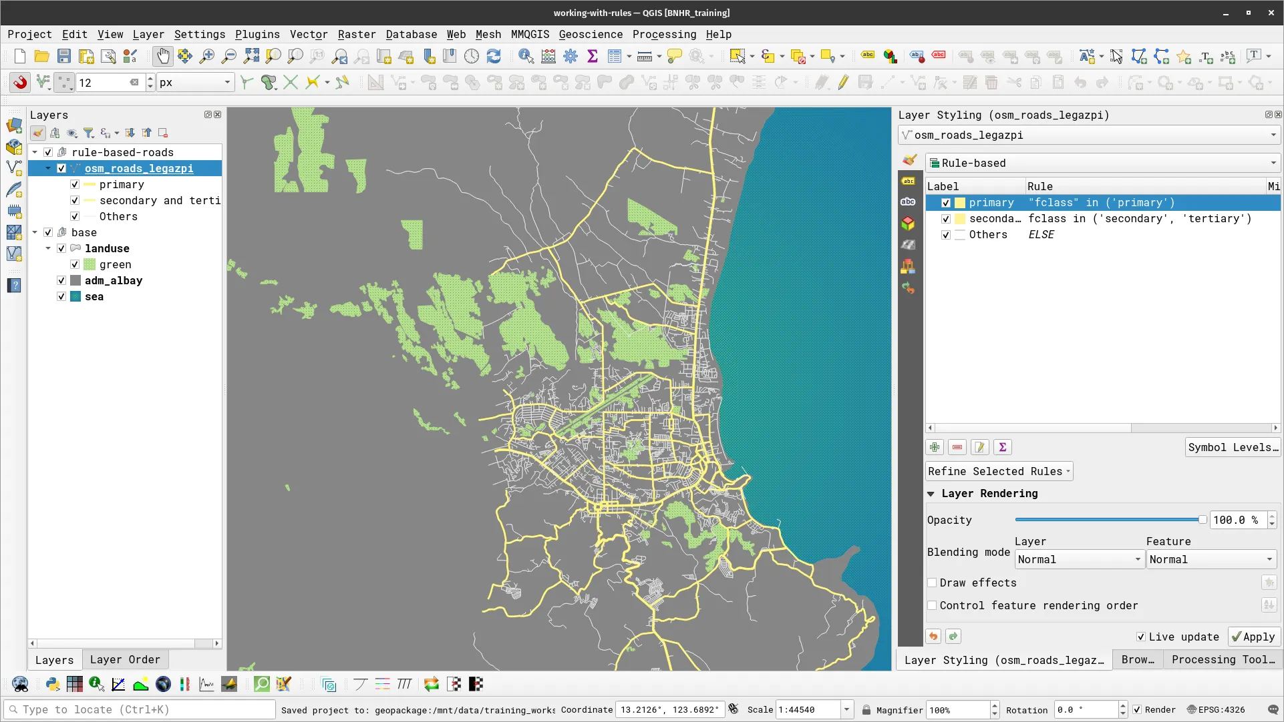1284x722 pixels.
Task: Open the Python console icon
Action: tap(52, 684)
